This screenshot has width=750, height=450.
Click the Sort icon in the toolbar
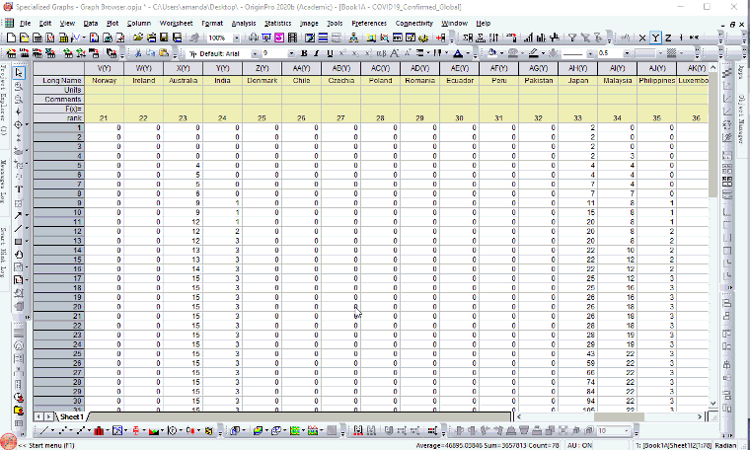[494, 37]
